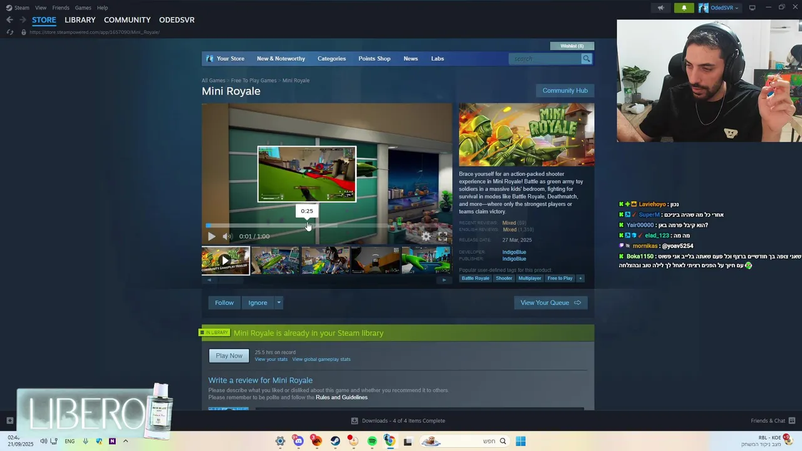802x451 pixels.
Task: Open the Multiplayer tag
Action: (x=529, y=278)
